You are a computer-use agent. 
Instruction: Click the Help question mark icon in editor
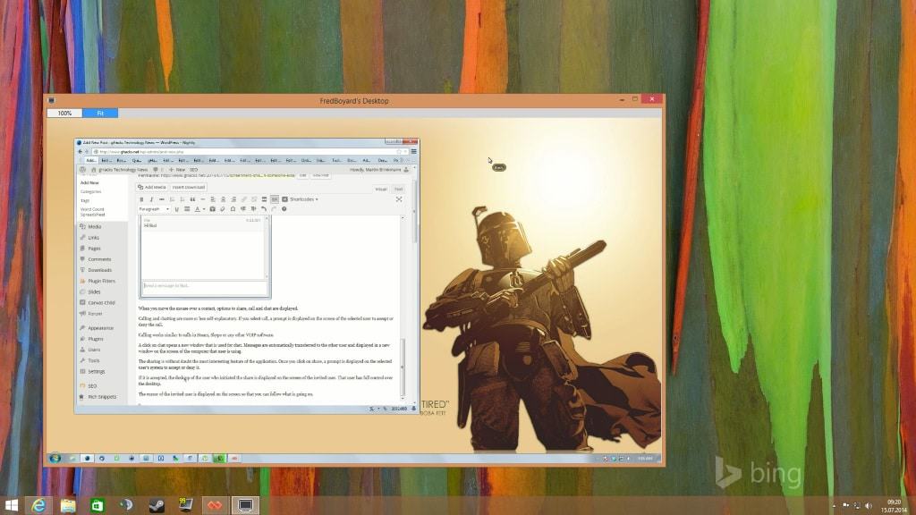[x=284, y=209]
